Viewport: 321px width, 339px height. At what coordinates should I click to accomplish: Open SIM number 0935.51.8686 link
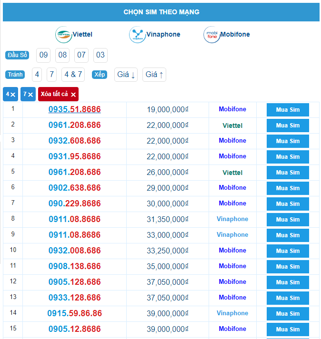[x=74, y=109]
